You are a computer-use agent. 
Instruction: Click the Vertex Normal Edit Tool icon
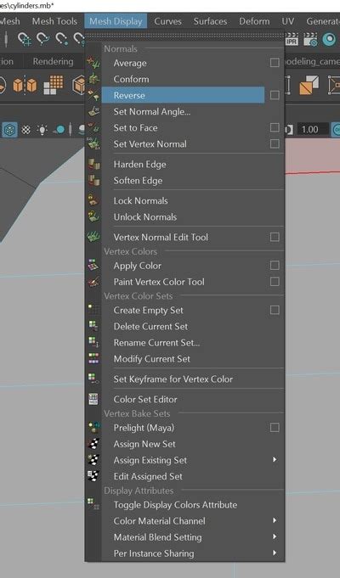point(93,237)
